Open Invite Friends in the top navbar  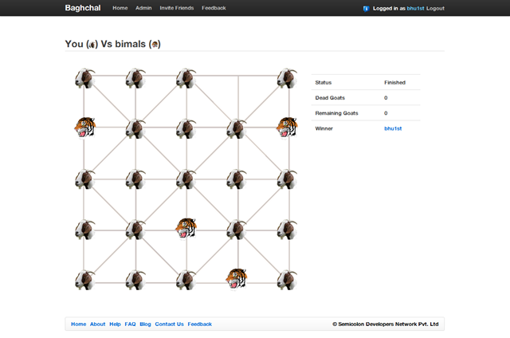click(176, 8)
